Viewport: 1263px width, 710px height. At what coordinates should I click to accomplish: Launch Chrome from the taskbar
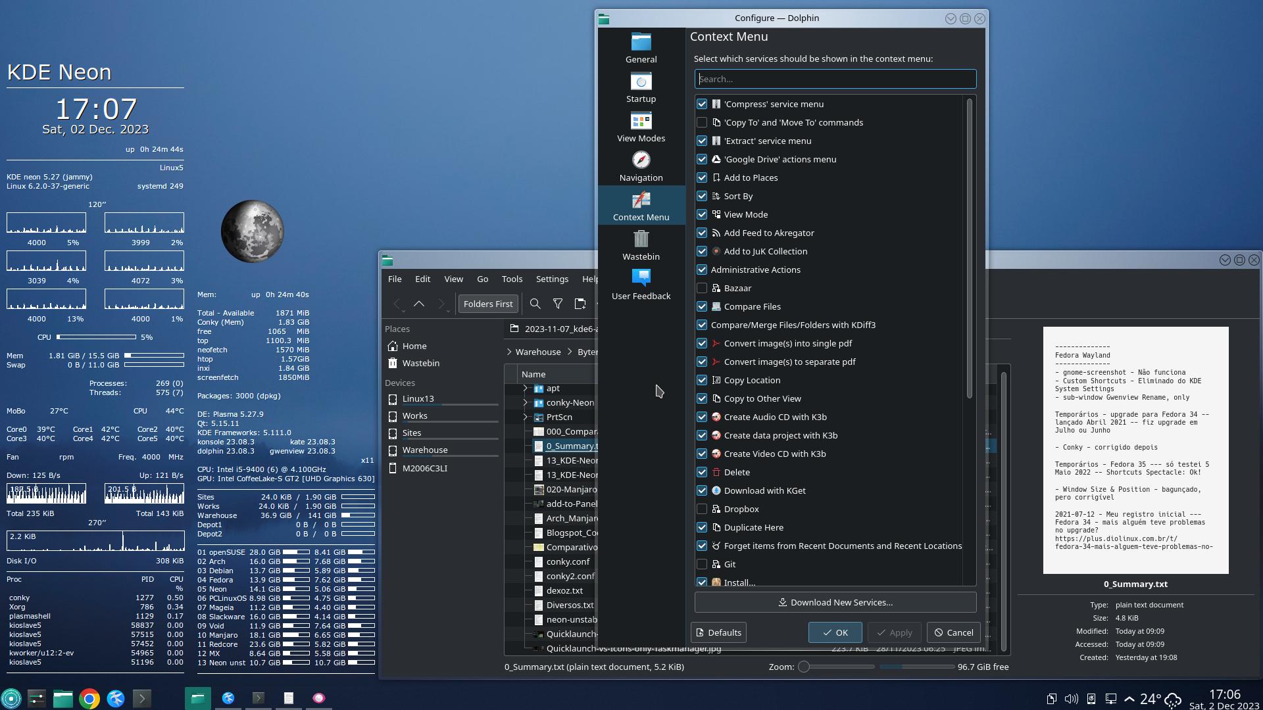point(89,698)
